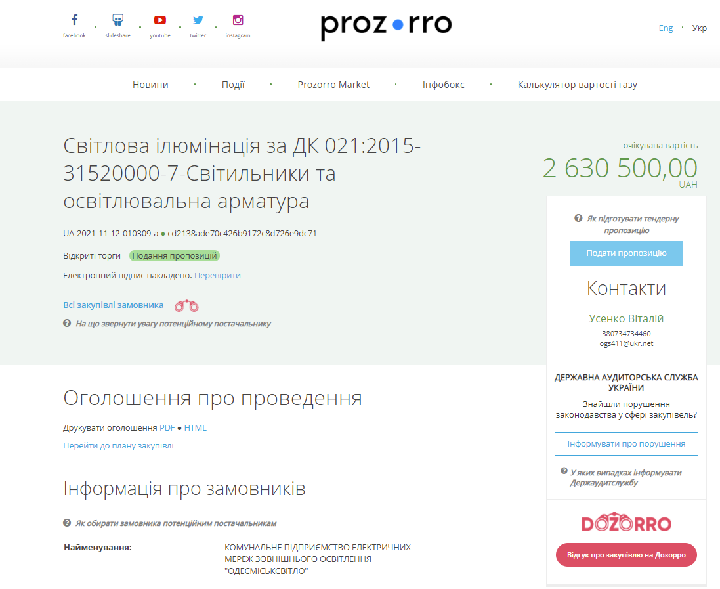Switch language to Укр
The width and height of the screenshot is (720, 589).
[699, 28]
